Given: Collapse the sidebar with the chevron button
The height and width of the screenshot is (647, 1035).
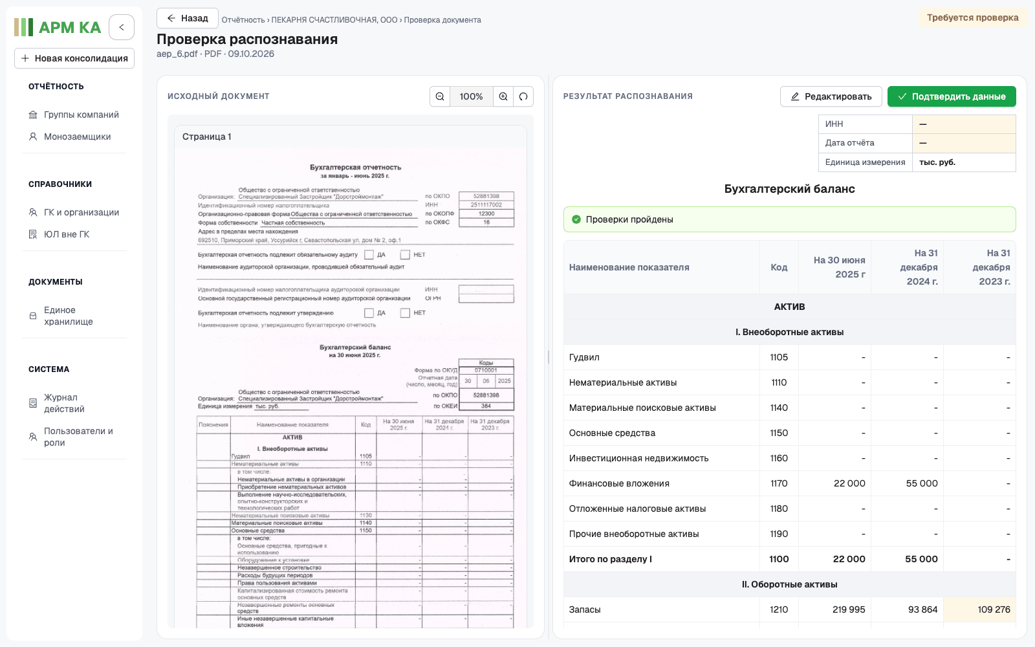Looking at the screenshot, I should [122, 27].
